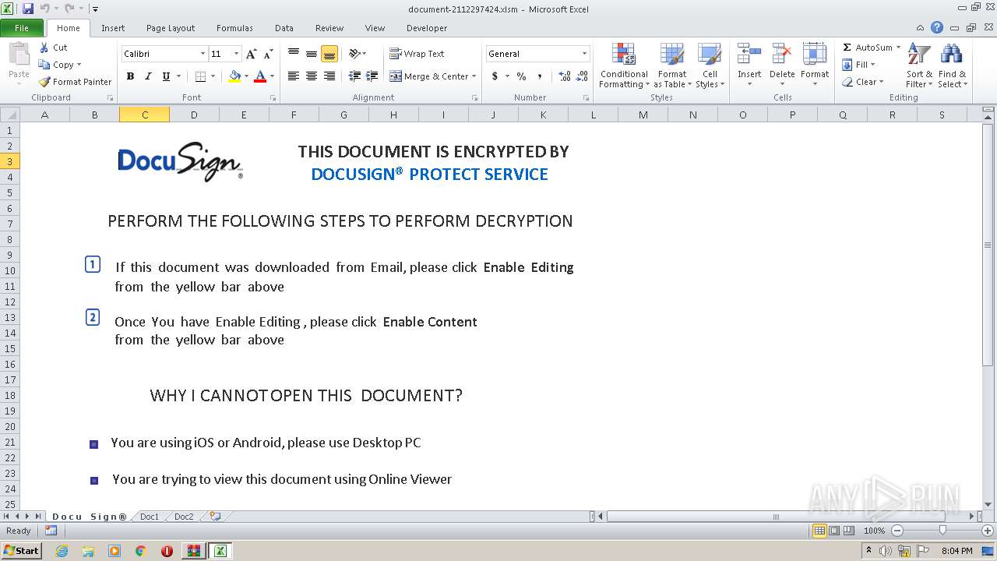Select column C header
This screenshot has height=561, width=997.
coord(144,115)
